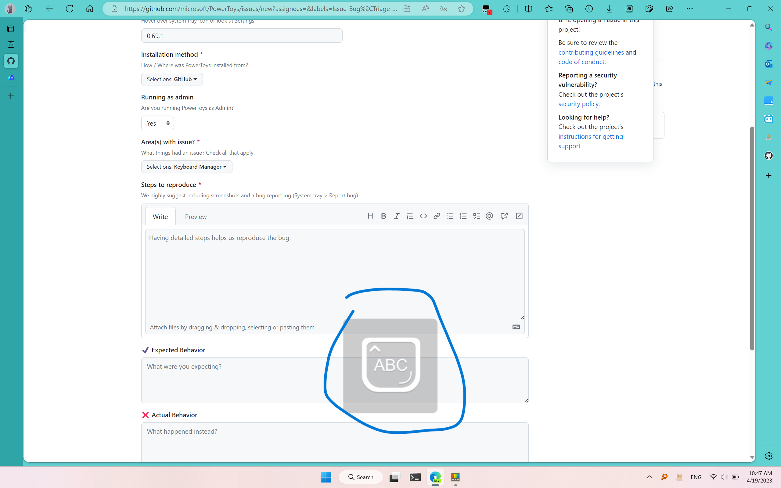Change the Running as admin selection
Screen dimensions: 781x488
click(157, 123)
